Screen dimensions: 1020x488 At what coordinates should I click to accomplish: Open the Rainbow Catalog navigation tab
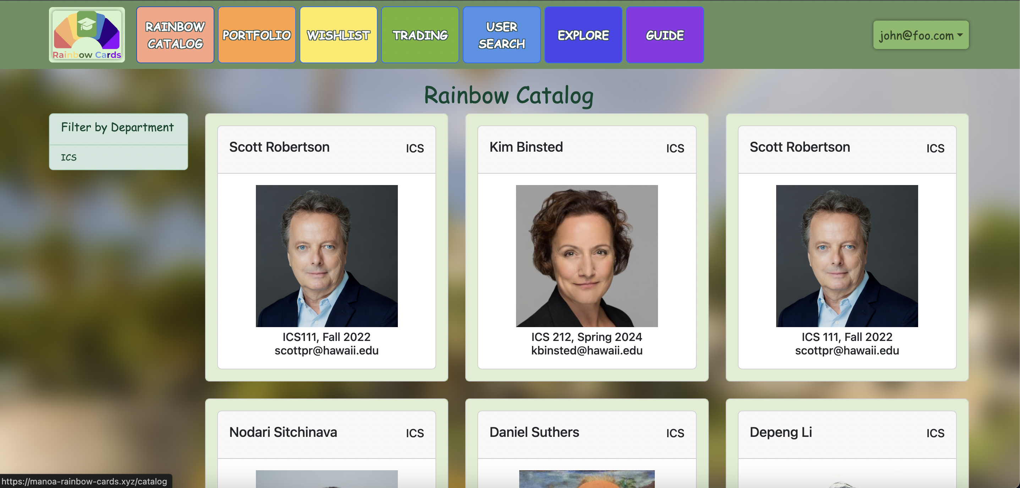point(175,36)
